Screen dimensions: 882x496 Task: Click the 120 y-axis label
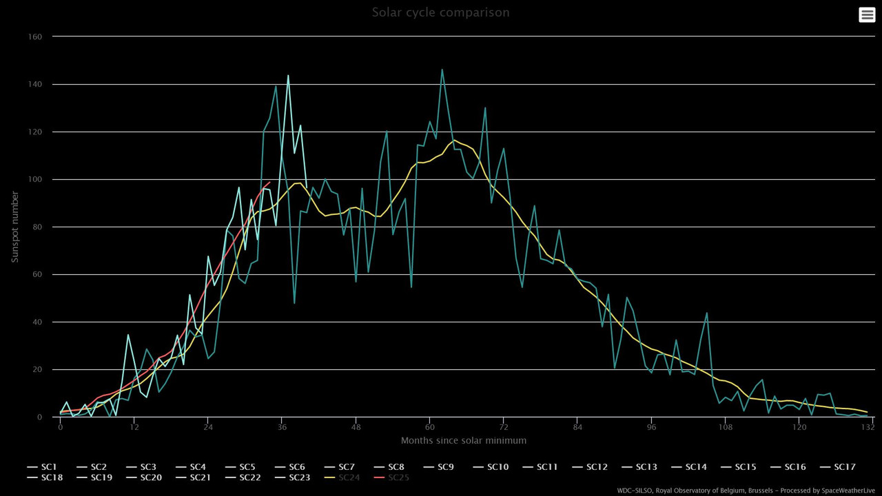(34, 132)
